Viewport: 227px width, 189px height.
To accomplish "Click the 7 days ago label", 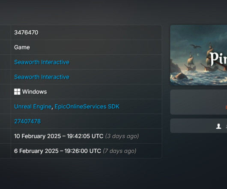I will pos(119,151).
